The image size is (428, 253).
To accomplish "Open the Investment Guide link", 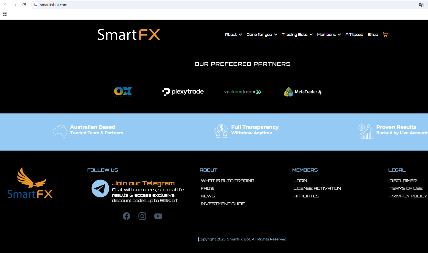I will [x=223, y=204].
